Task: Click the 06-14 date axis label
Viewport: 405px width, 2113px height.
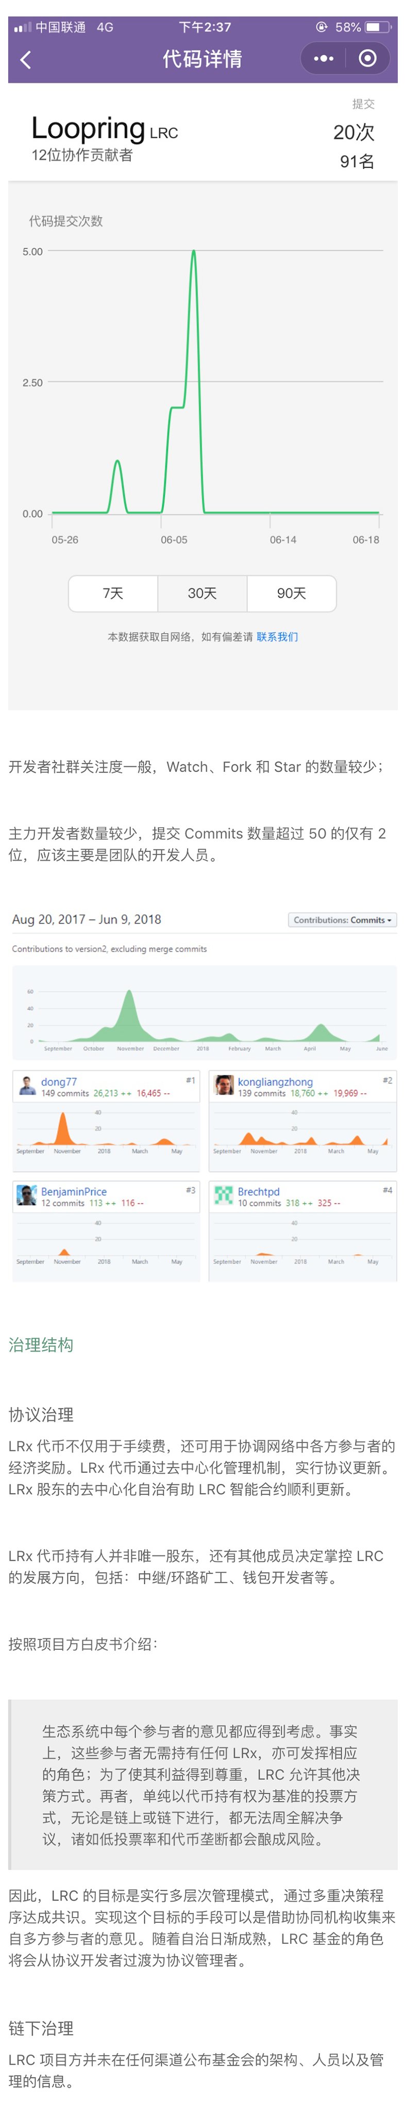Action: coord(283,540)
